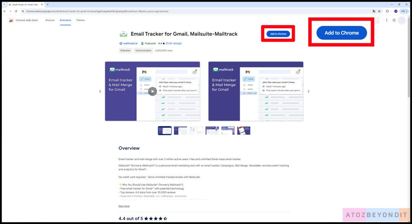412x224 pixels.
Task: Open the tab search dropdown arrow
Action: (x=4, y=4)
